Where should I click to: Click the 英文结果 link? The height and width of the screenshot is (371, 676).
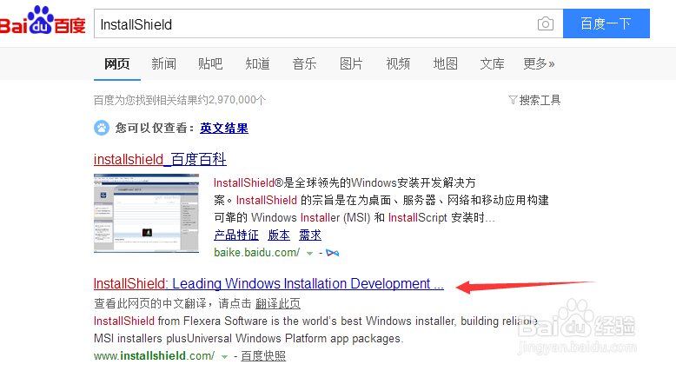point(224,128)
